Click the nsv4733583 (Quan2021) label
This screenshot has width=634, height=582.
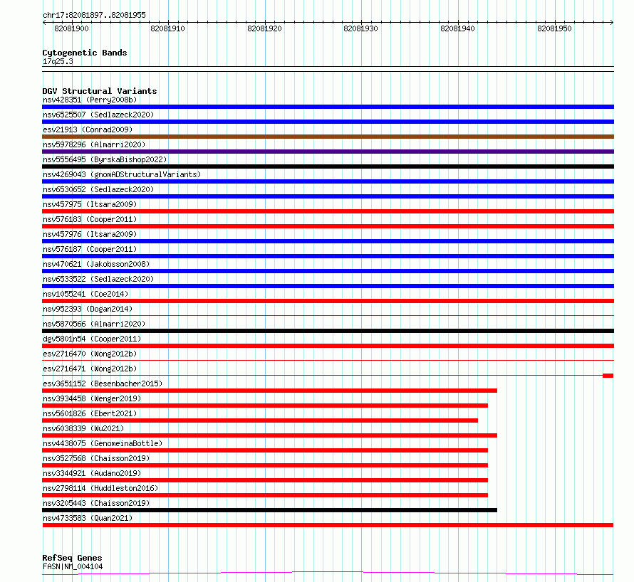pyautogui.click(x=88, y=518)
